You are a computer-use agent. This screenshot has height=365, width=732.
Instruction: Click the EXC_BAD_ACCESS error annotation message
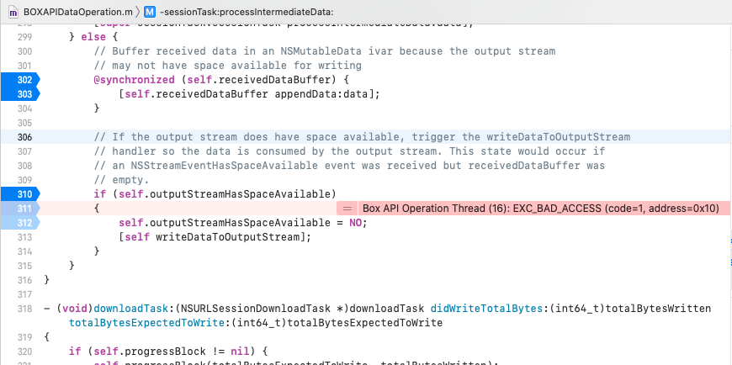[541, 209]
